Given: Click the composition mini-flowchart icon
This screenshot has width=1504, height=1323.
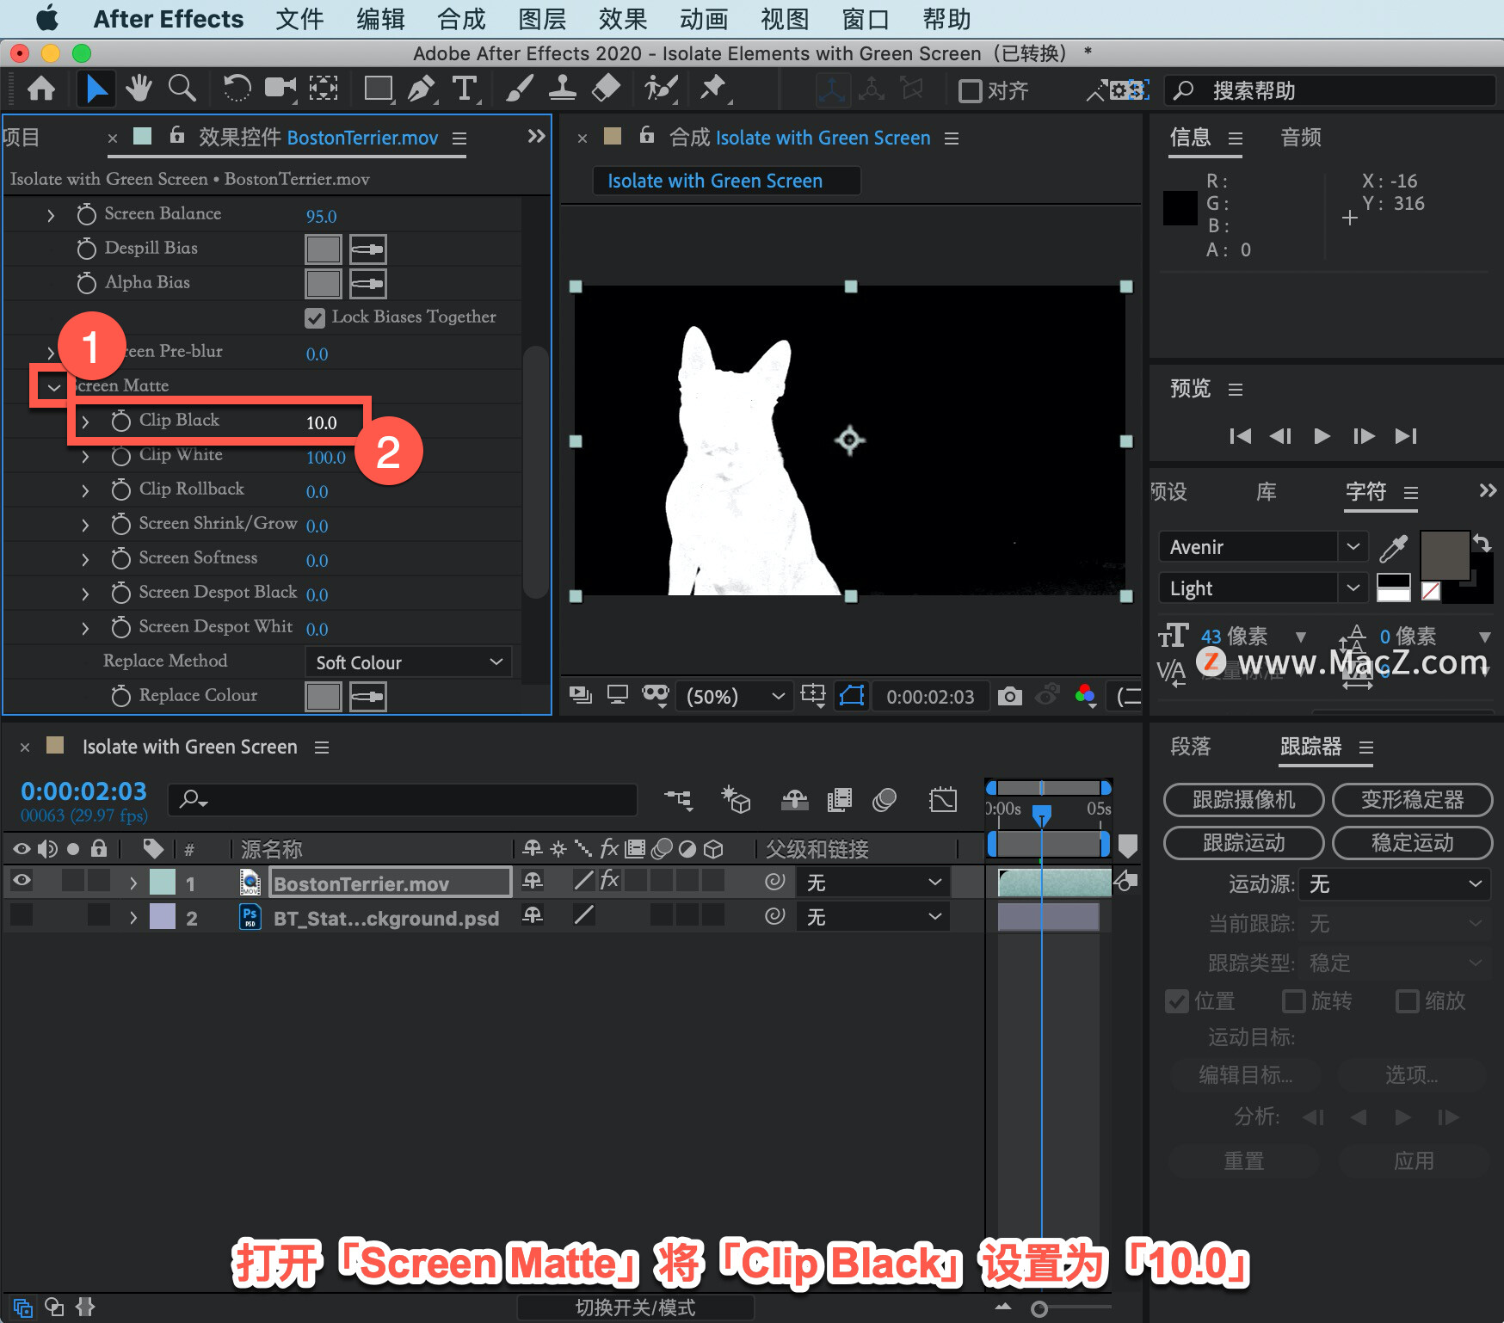Looking at the screenshot, I should (x=678, y=800).
